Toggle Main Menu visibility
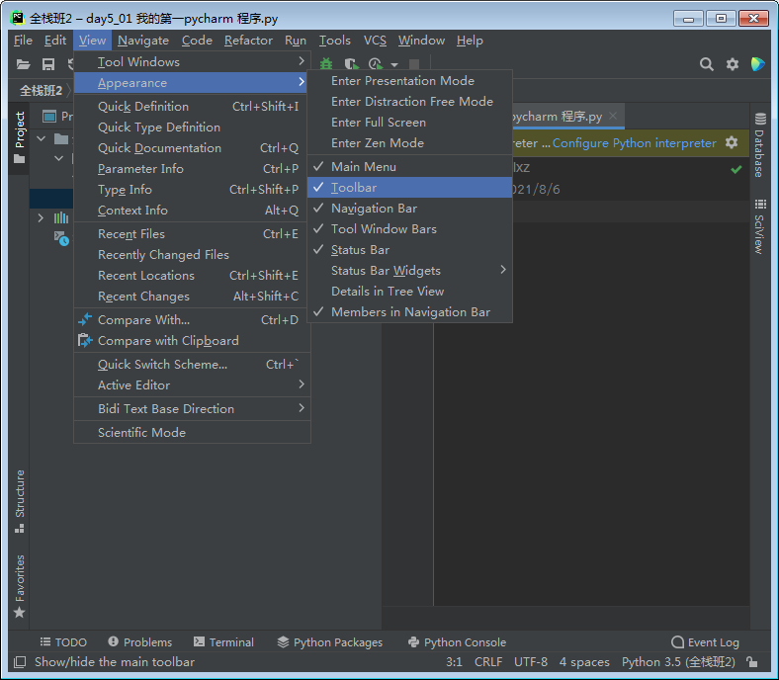The width and height of the screenshot is (779, 680). (x=410, y=166)
